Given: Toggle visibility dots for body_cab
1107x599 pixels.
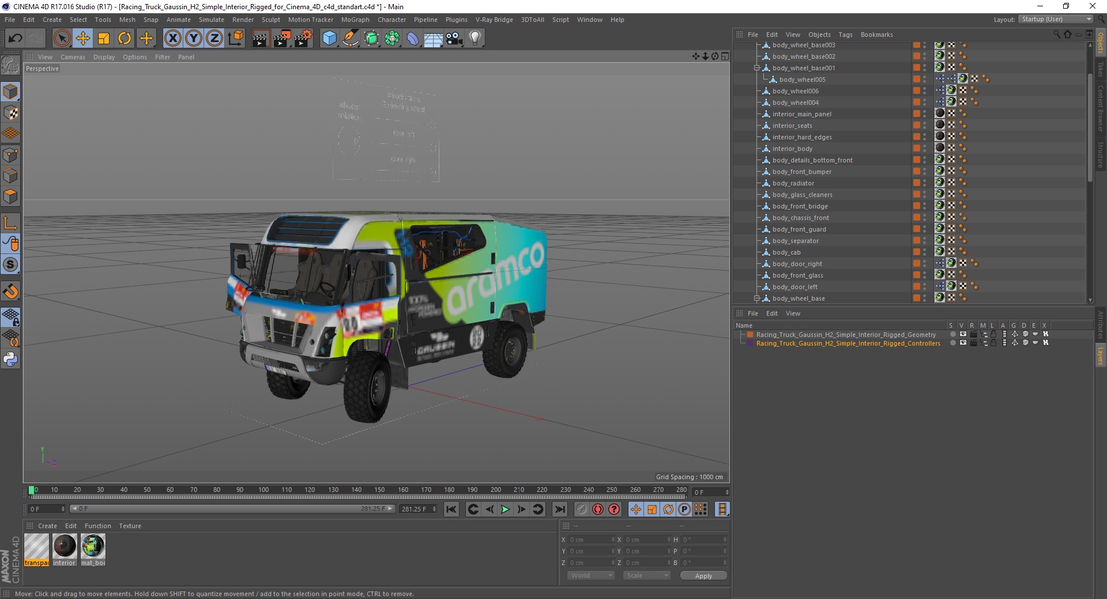Looking at the screenshot, I should point(925,252).
